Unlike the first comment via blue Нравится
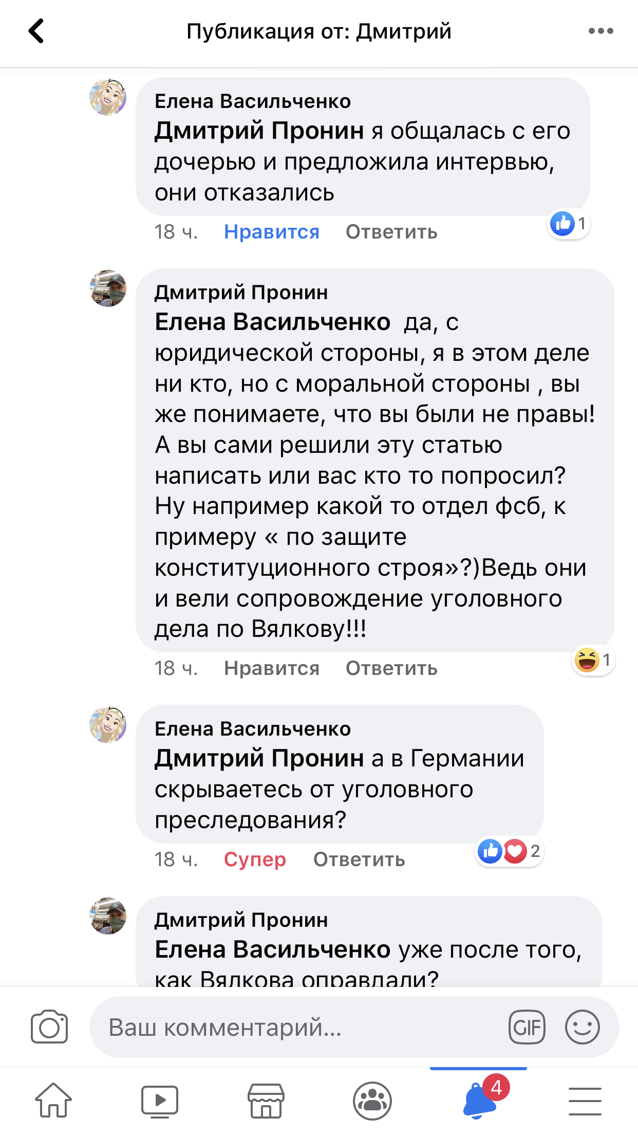This screenshot has height=1135, width=638. pos(272,232)
